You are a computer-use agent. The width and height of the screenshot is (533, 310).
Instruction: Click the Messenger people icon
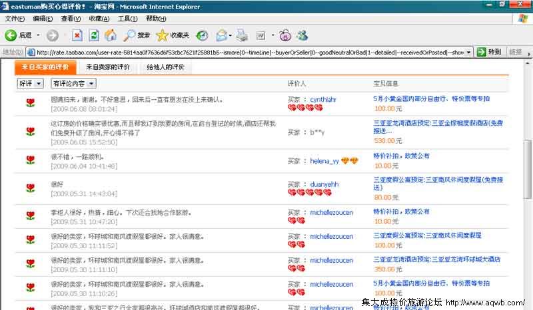[x=302, y=35]
